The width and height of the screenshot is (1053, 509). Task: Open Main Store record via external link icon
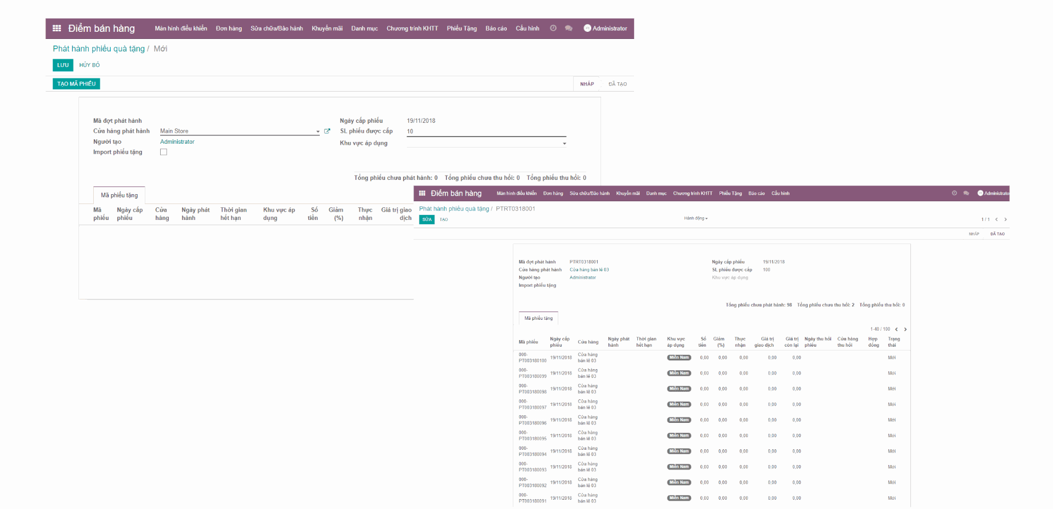[x=327, y=131]
